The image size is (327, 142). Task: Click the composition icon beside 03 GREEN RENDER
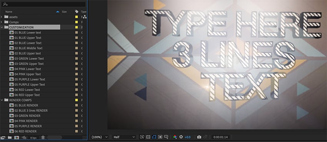pos(12,116)
